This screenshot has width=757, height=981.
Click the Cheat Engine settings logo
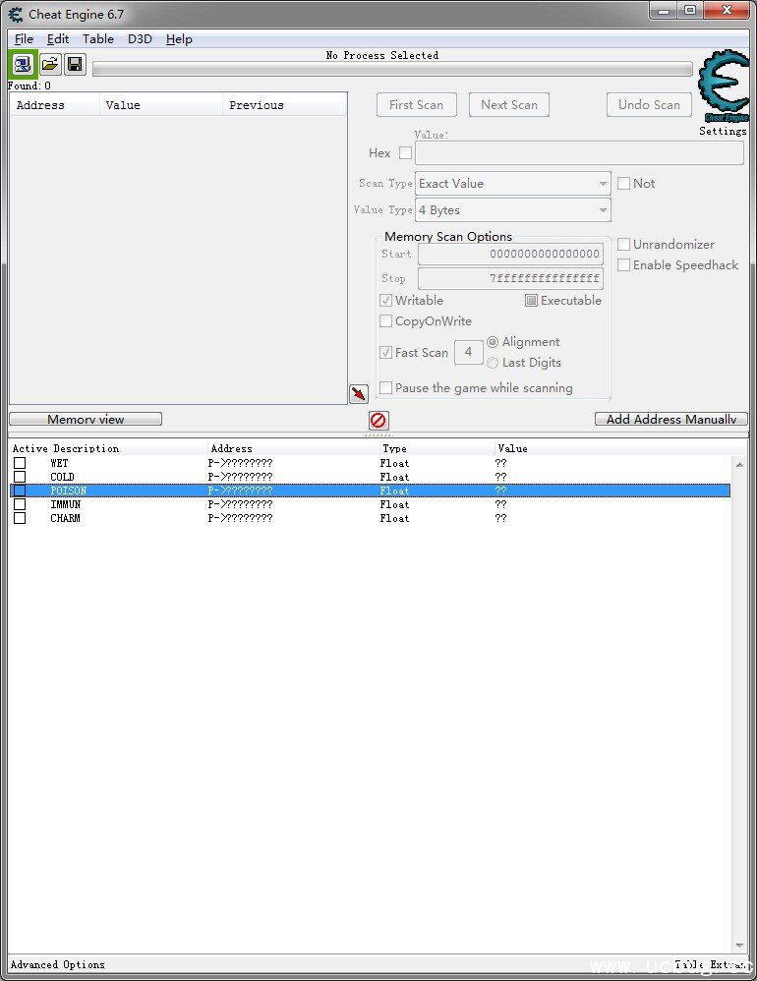click(x=723, y=88)
